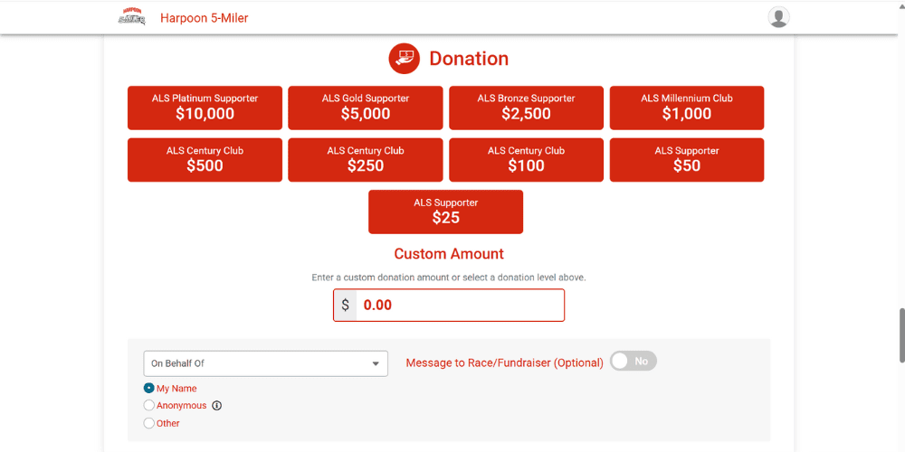Viewport: 905px width, 452px height.
Task: Choose the Other radio button
Action: [x=149, y=423]
